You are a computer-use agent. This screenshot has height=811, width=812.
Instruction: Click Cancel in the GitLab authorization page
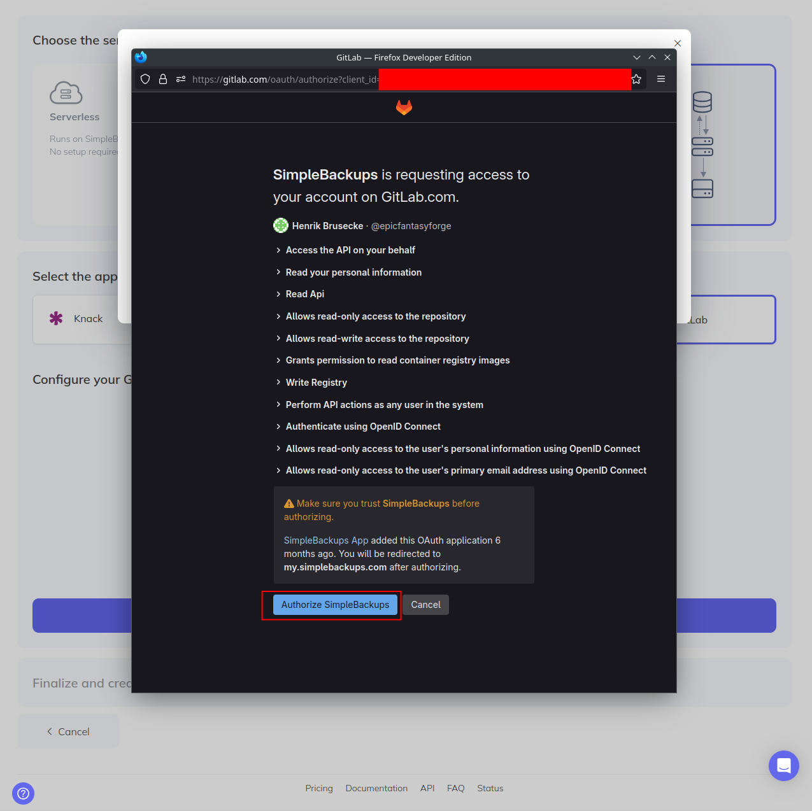coord(425,605)
